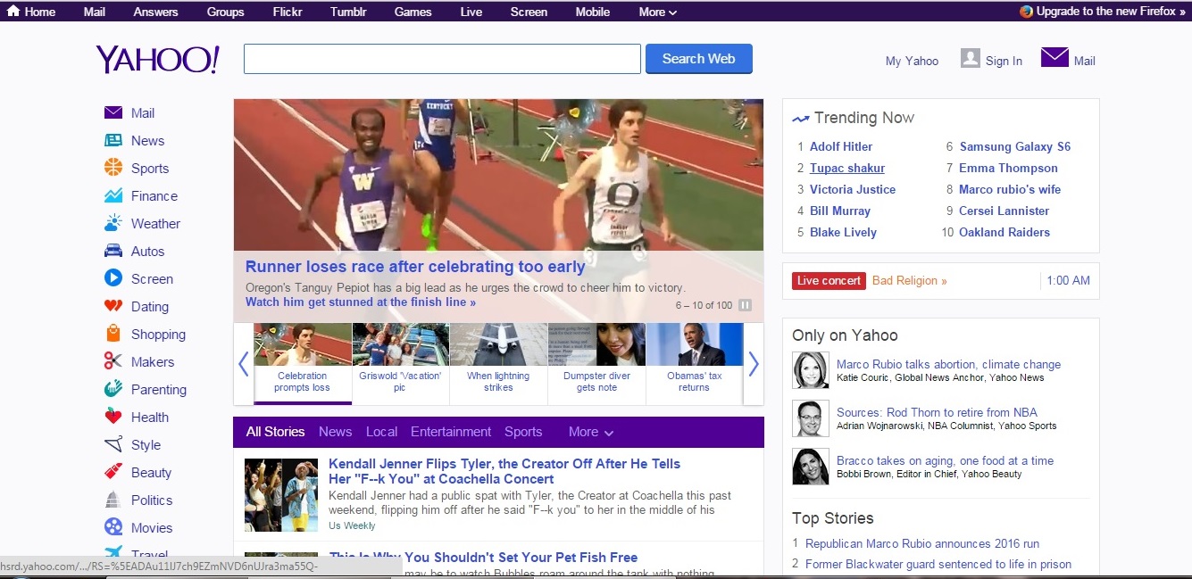This screenshot has width=1192, height=579.
Task: Open Tumblr in the top navigation bar
Action: (x=348, y=12)
